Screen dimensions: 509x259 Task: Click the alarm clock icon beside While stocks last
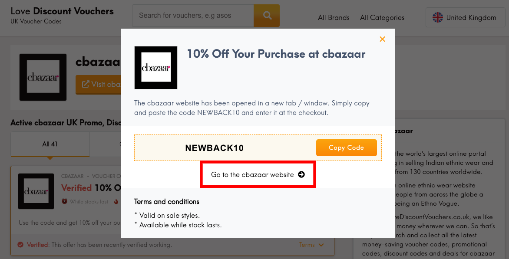[x=65, y=201]
